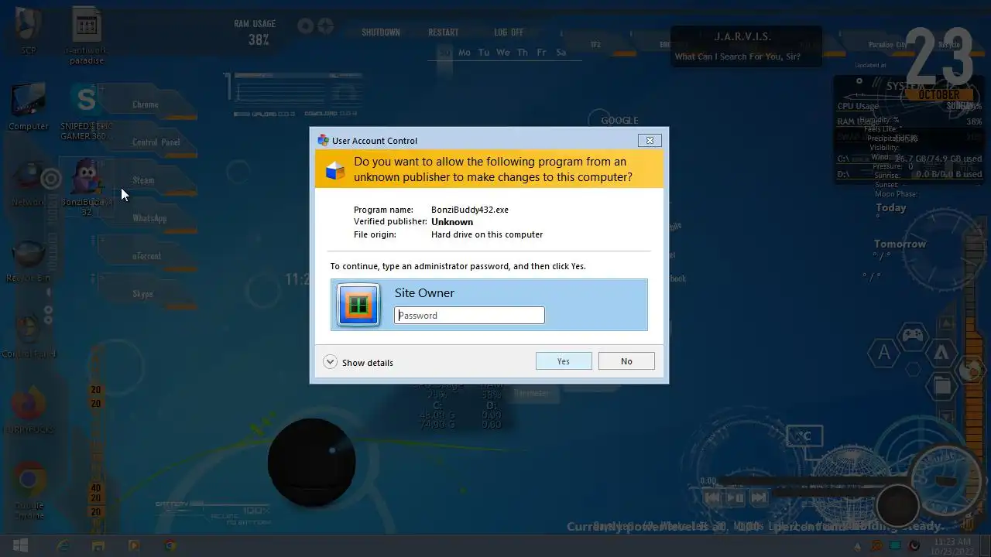Click SHUTDOWN in the top widget bar
This screenshot has width=991, height=557.
(381, 32)
